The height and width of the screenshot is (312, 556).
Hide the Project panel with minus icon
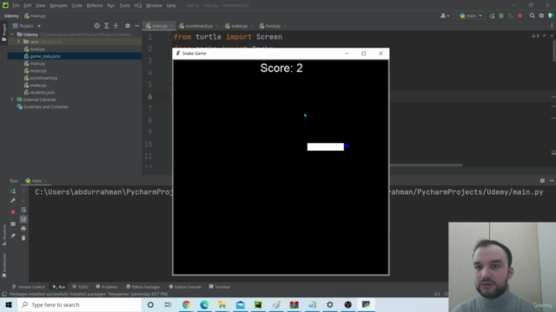(137, 26)
